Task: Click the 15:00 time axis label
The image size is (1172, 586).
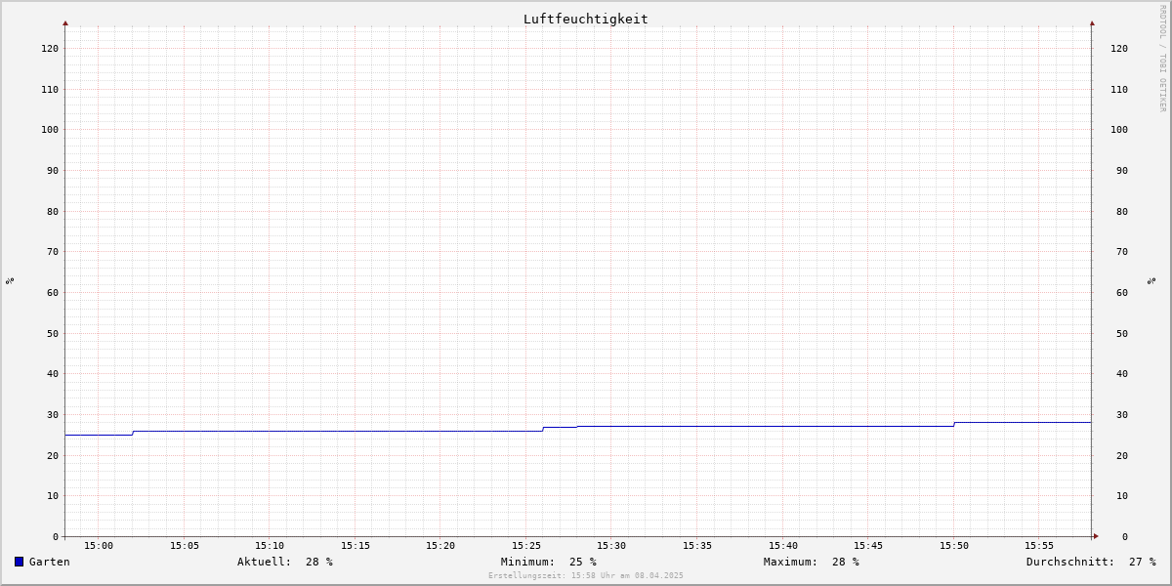Action: 99,545
